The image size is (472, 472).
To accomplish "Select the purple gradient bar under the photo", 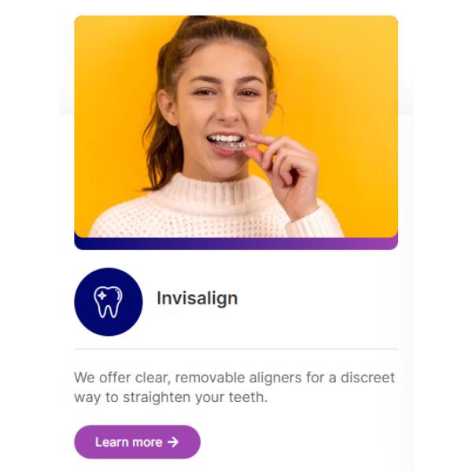I will tap(236, 244).
